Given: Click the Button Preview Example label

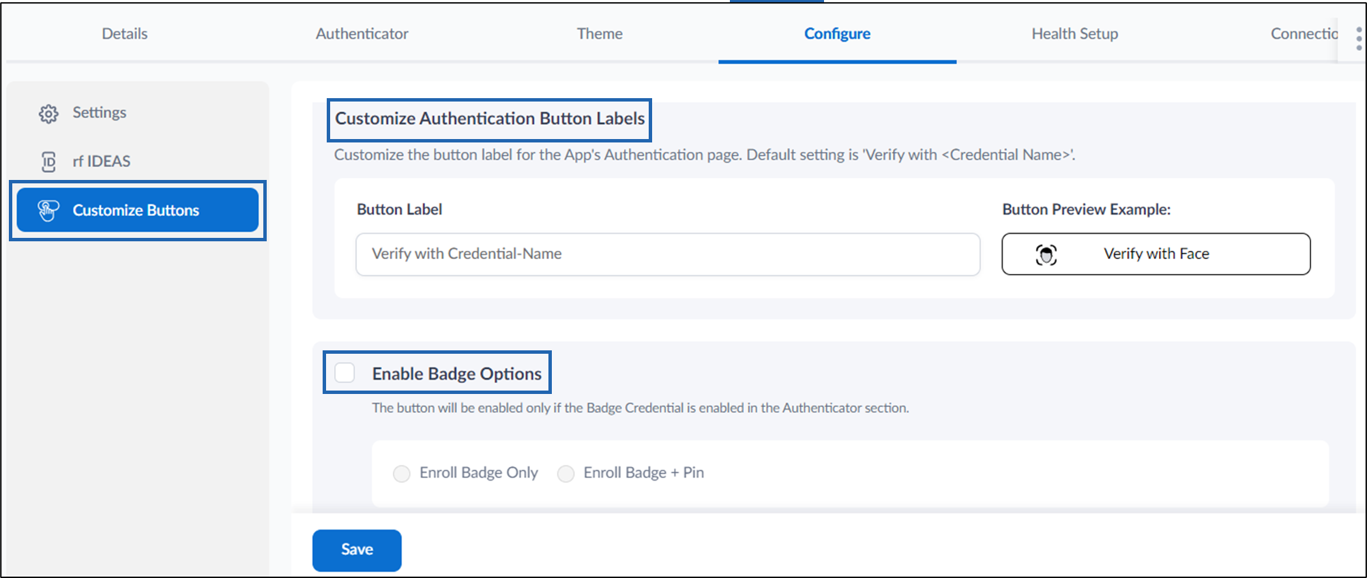Looking at the screenshot, I should (x=1086, y=209).
